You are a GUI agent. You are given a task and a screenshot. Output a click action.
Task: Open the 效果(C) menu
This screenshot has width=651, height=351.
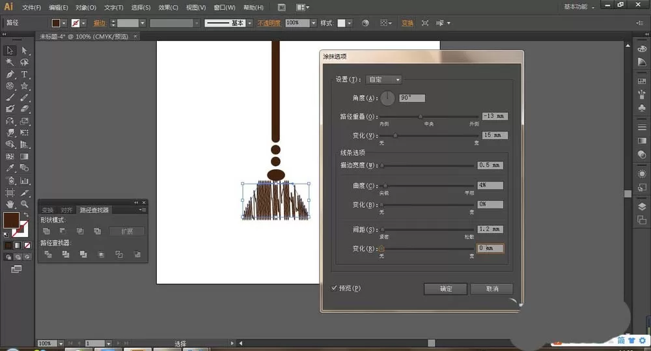(x=168, y=7)
